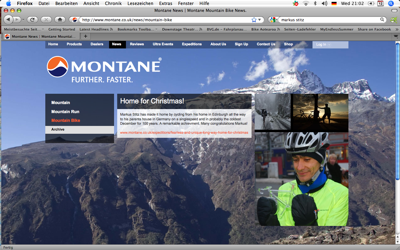The width and height of the screenshot is (400, 250).
Task: Click the volume speaker icon in the menu bar
Action: [x=324, y=3]
